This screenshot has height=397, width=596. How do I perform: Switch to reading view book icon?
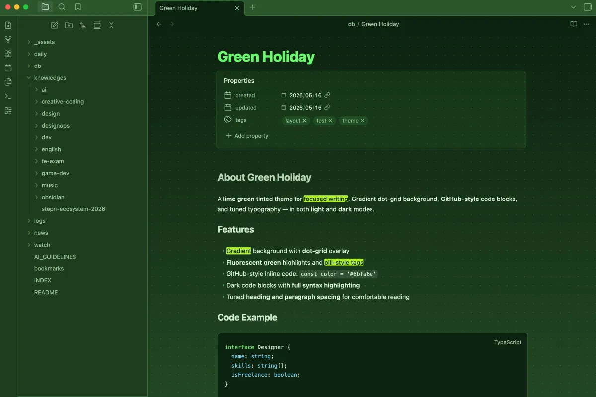(574, 24)
